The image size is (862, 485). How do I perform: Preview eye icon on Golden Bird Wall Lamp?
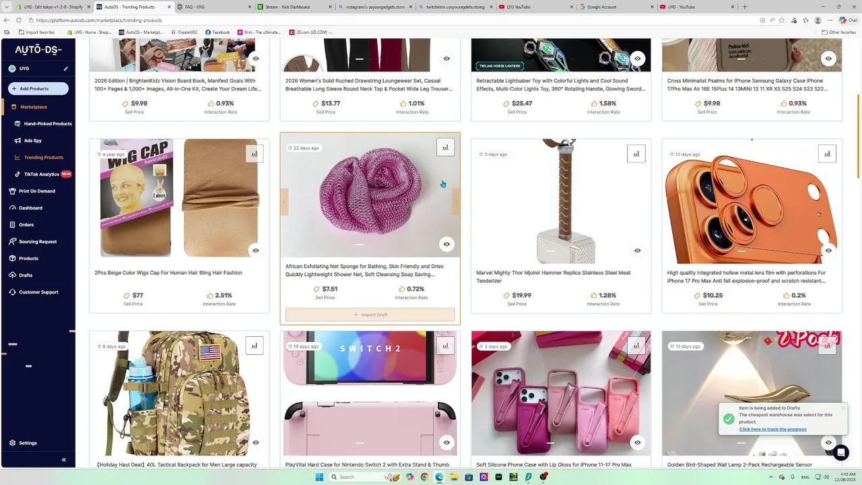tap(828, 443)
